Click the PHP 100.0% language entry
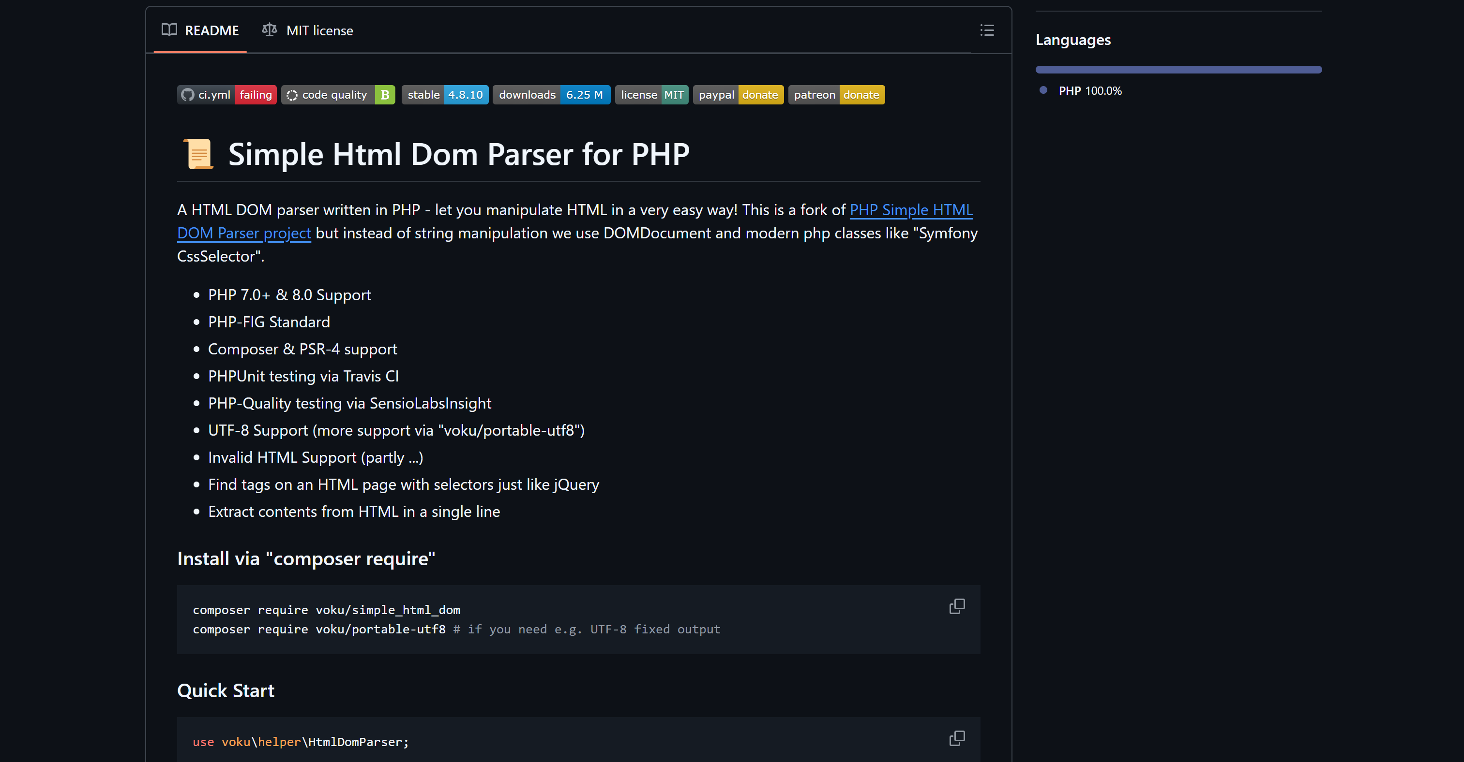This screenshot has height=762, width=1464. coord(1089,91)
